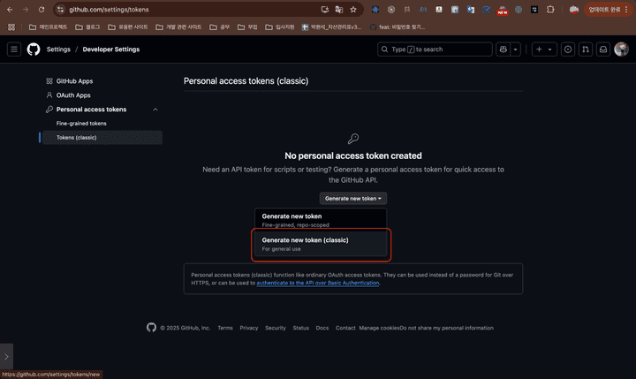Open the Generate new token dropdown
Image resolution: width=636 pixels, height=379 pixels.
[x=352, y=199]
